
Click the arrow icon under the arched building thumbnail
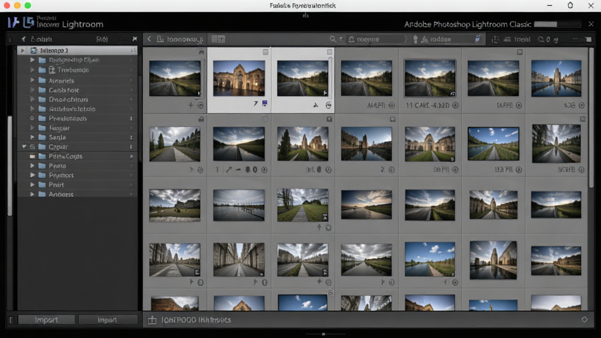pos(256,104)
